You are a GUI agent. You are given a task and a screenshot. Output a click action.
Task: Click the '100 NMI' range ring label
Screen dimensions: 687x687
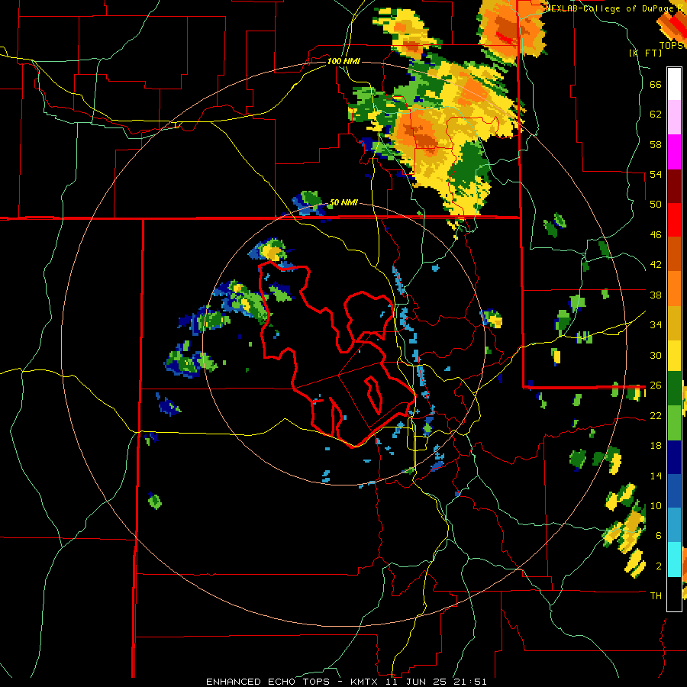point(343,61)
